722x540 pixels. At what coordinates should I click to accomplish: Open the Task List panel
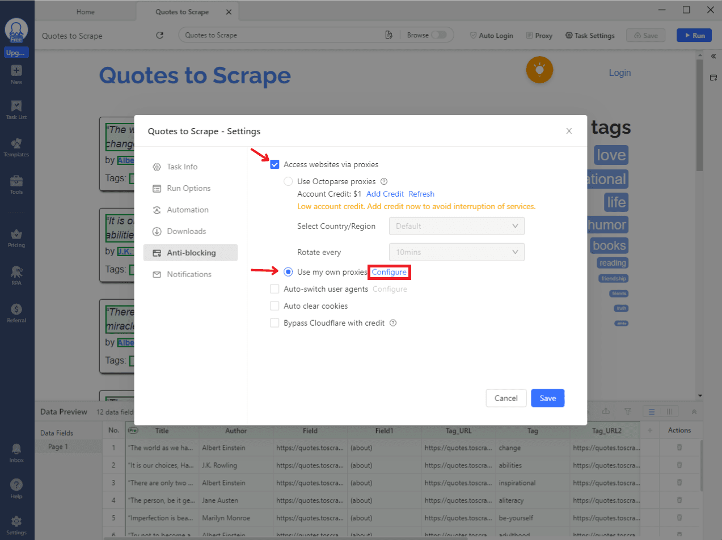coord(16,109)
